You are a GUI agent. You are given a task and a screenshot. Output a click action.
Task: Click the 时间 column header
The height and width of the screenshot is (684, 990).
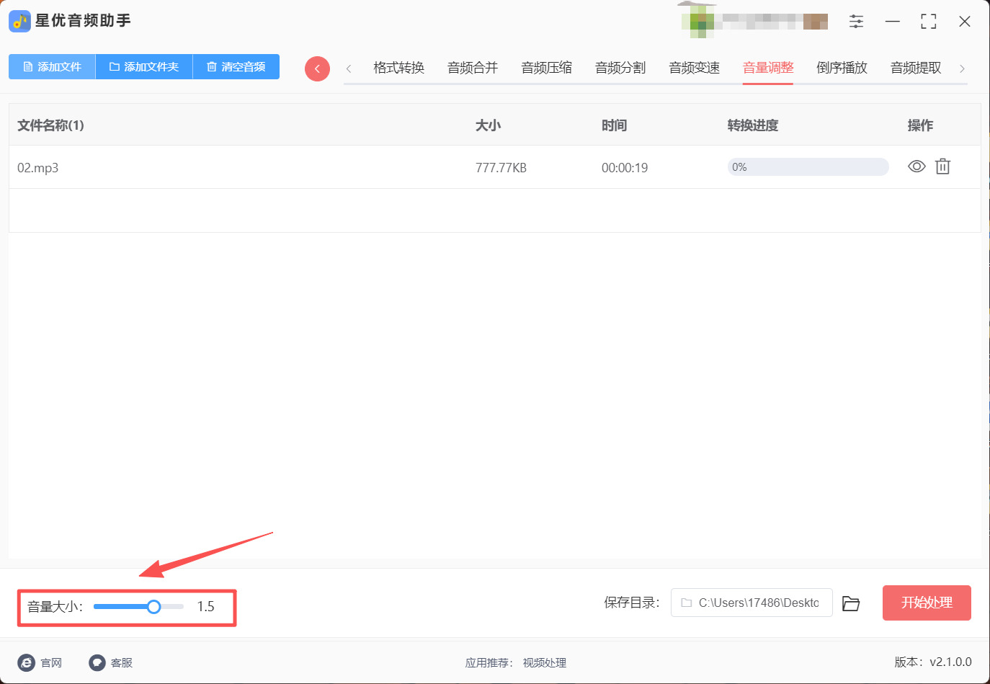(614, 125)
